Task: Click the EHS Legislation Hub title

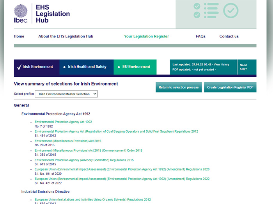Action: click(53, 14)
